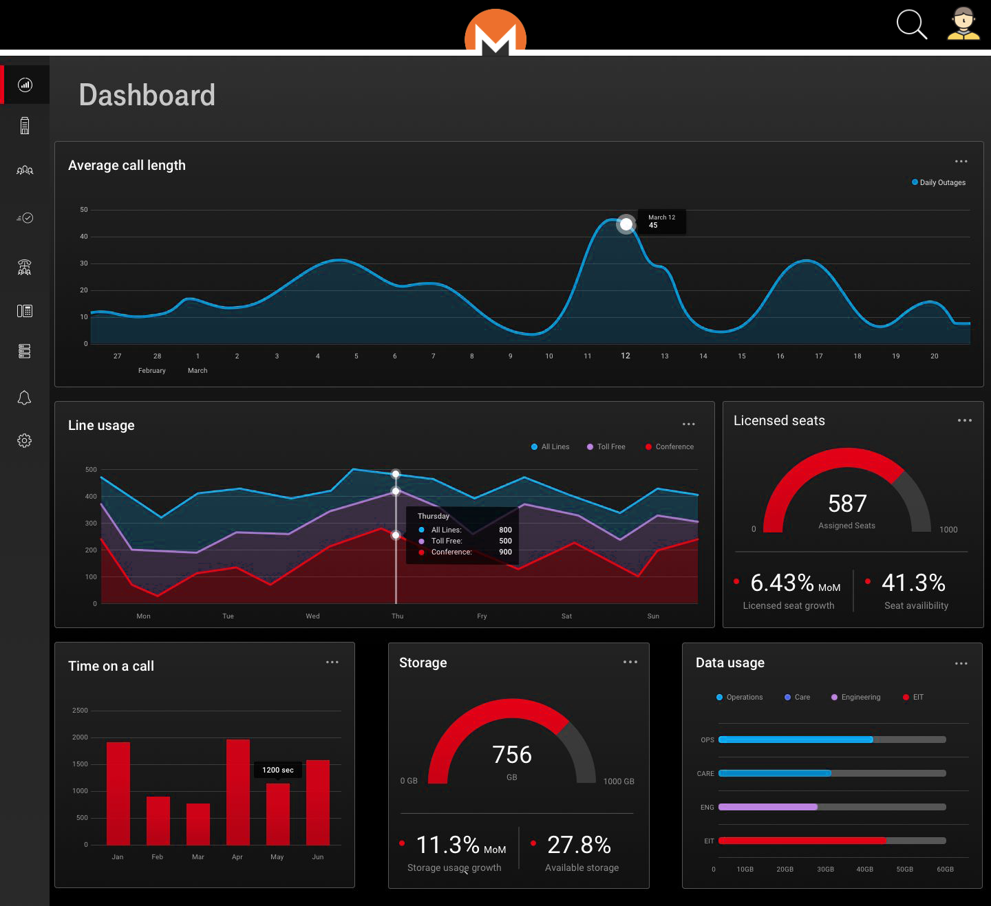Click the March 12 data point marker
The width and height of the screenshot is (991, 906).
[x=626, y=224]
